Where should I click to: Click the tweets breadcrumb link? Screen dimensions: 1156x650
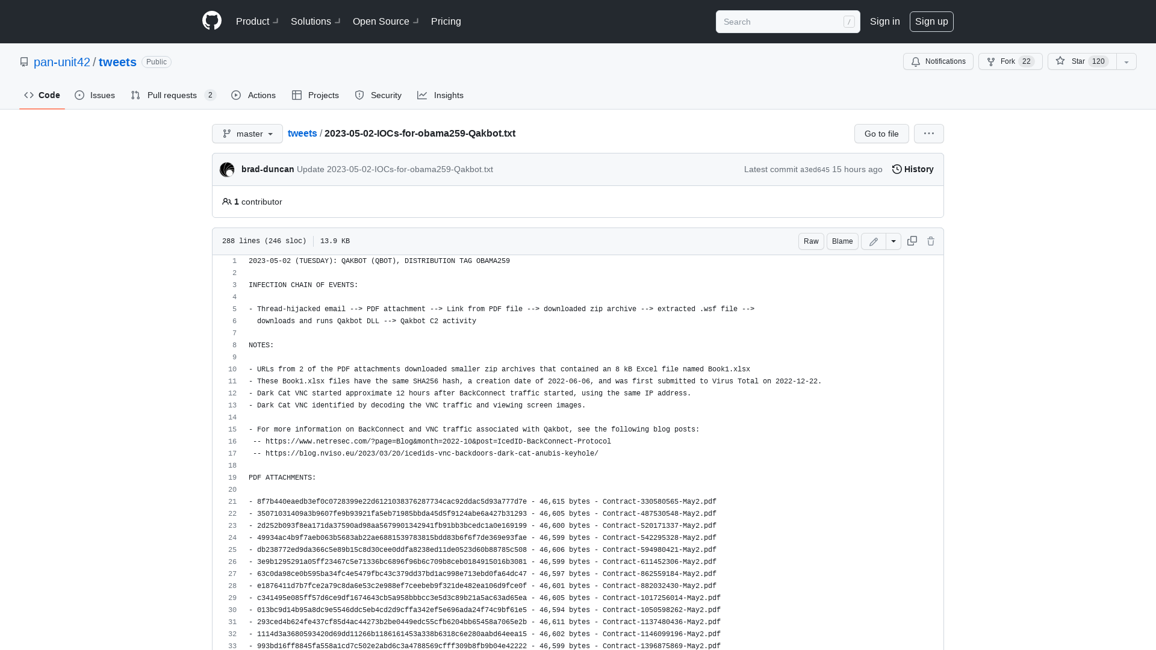[302, 133]
